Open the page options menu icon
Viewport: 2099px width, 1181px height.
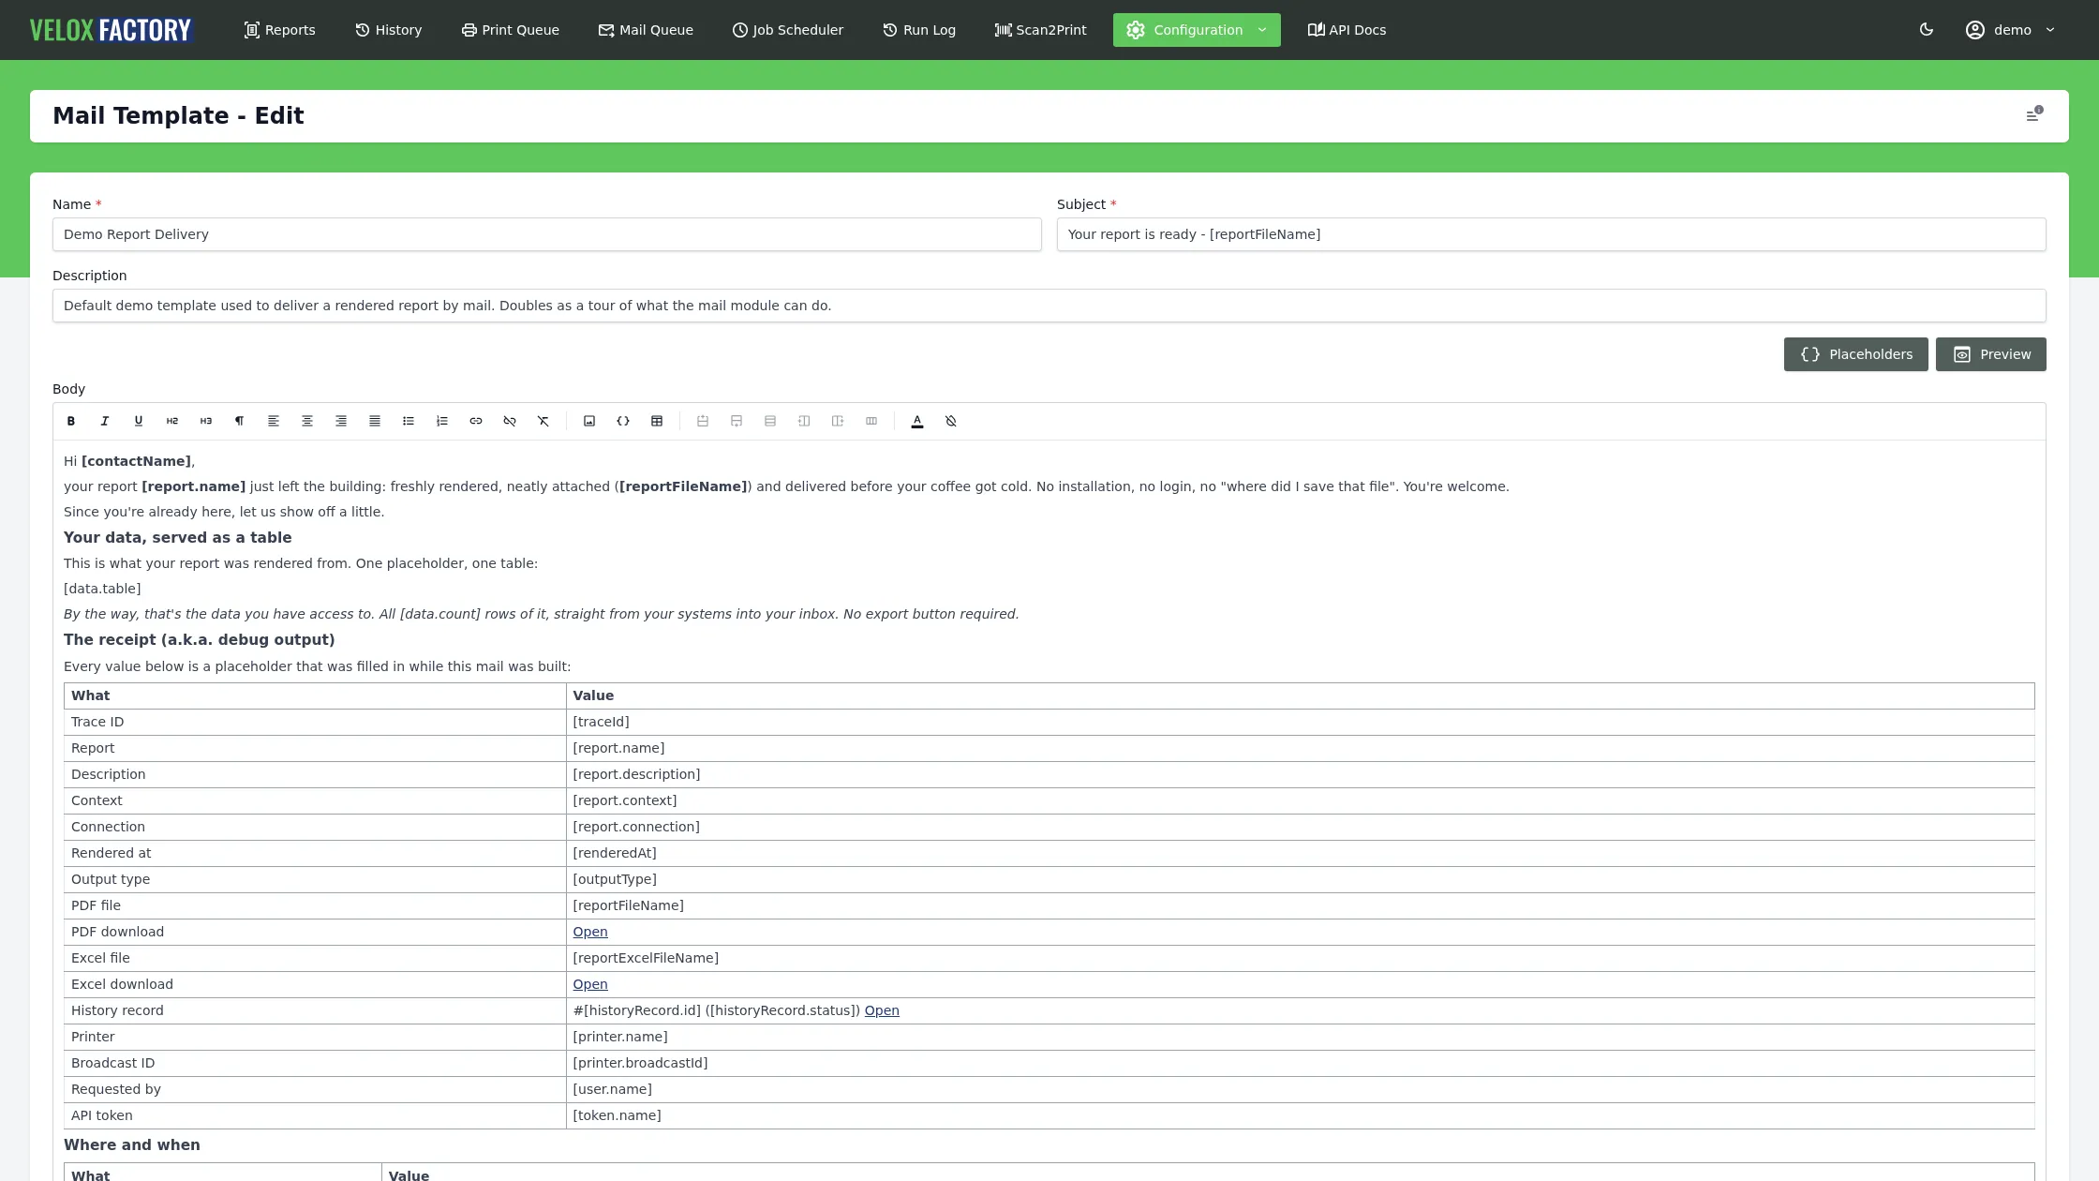tap(2033, 115)
